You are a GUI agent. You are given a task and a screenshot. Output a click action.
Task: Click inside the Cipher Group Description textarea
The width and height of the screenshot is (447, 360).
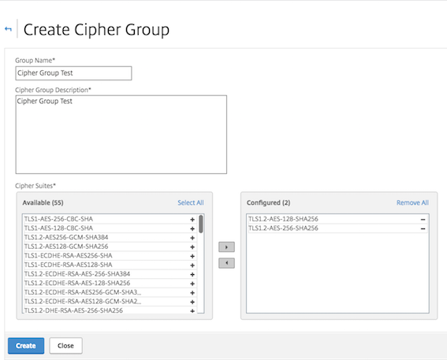pyautogui.click(x=121, y=135)
